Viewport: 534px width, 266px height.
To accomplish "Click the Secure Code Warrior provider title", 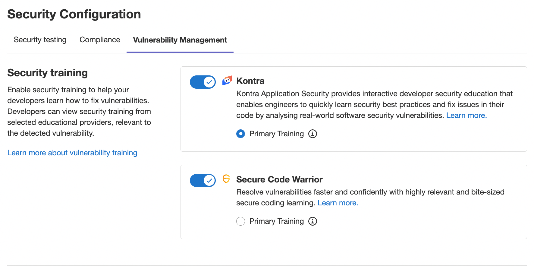I will (x=279, y=179).
